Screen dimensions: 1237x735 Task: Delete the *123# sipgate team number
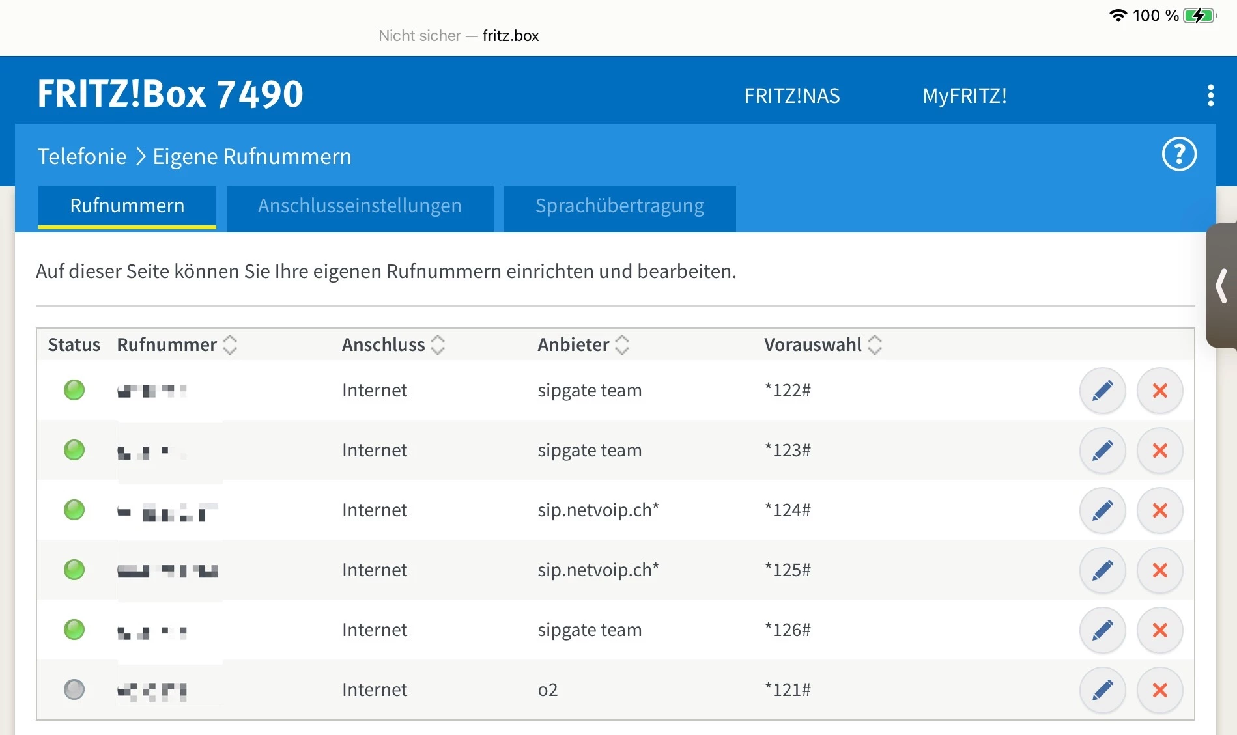click(1159, 451)
